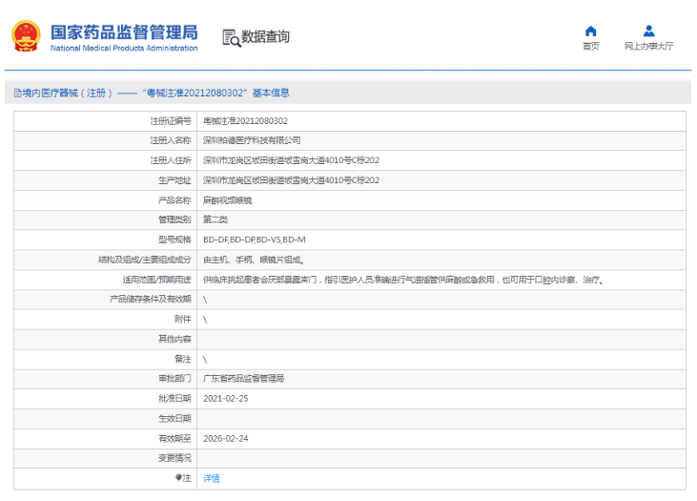The image size is (697, 501).
Task: Click the 适用范围/预期用途 description text
Action: click(402, 280)
